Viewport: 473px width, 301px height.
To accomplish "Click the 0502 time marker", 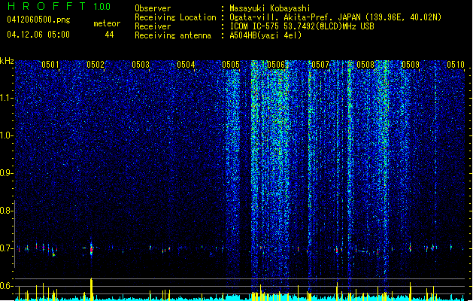I will pos(96,65).
